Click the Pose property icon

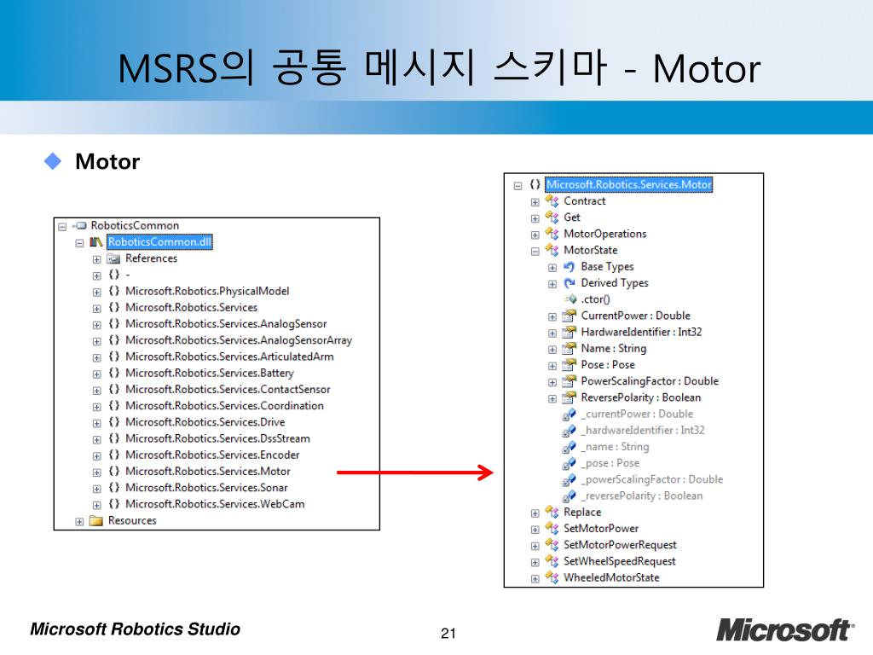pos(569,365)
